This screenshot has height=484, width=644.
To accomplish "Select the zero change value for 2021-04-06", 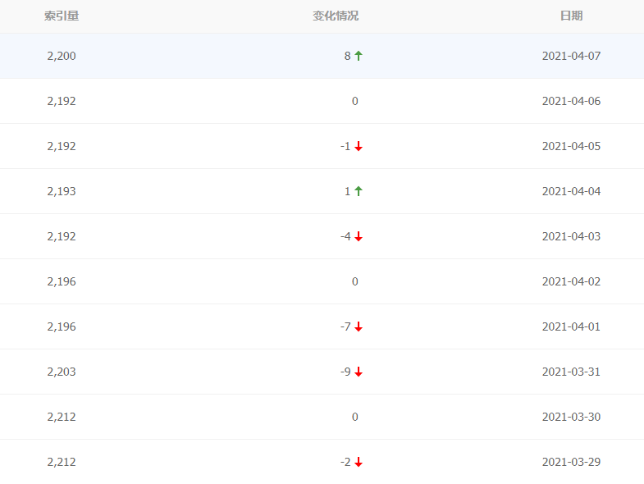I will (354, 101).
